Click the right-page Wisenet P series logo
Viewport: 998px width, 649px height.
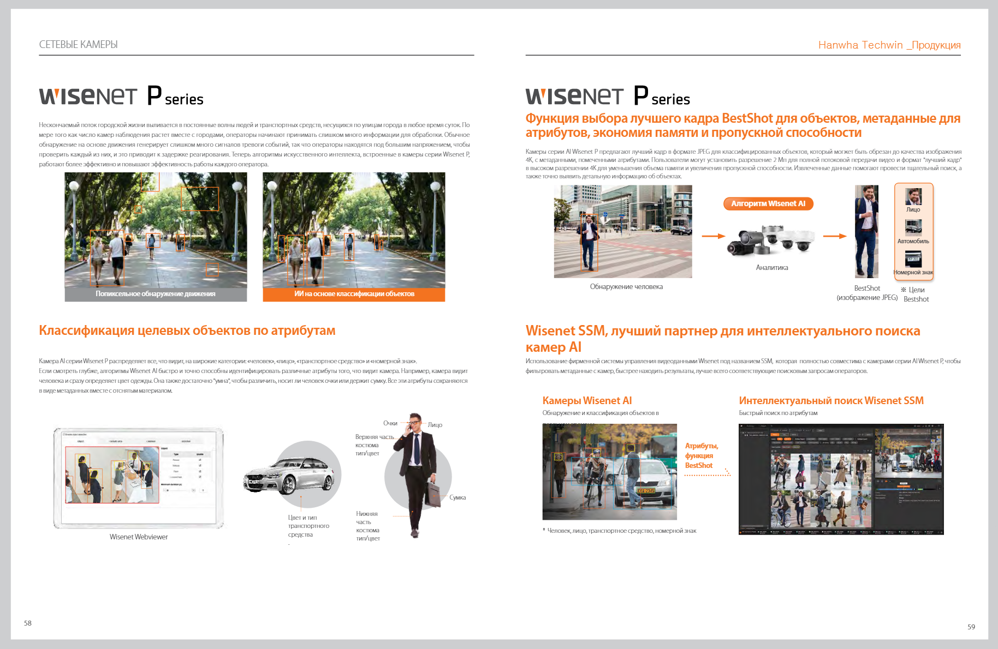[608, 95]
